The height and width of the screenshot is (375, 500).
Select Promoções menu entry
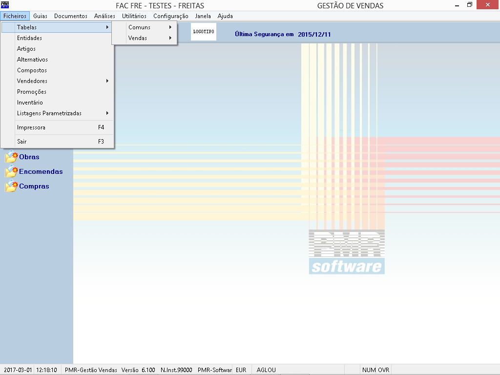(58, 92)
